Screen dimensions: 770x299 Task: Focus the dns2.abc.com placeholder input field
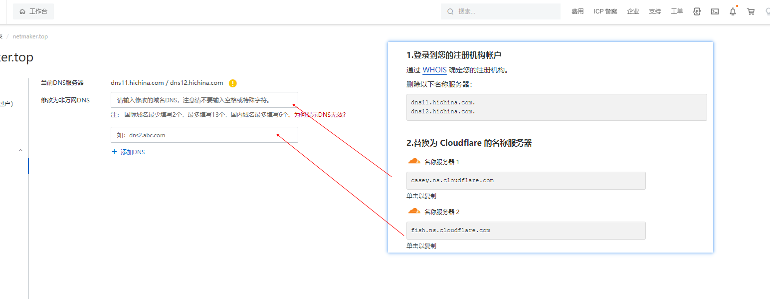[x=204, y=135]
